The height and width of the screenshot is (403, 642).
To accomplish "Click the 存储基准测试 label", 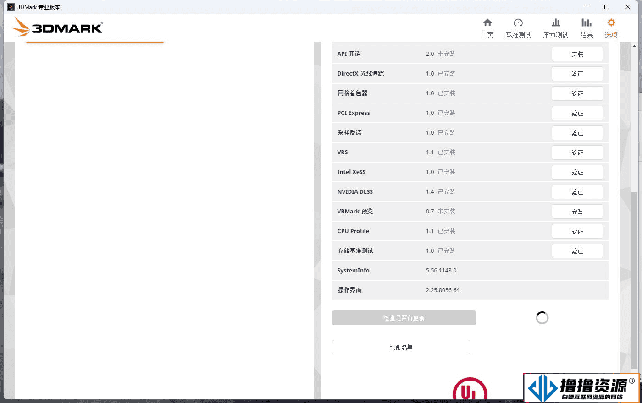I will coord(355,251).
